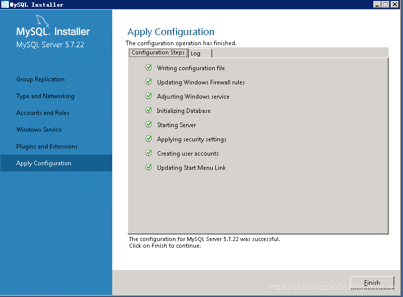Image resolution: width=403 pixels, height=297 pixels.
Task: Maximize the MySQL Installer window
Action: pyautogui.click(x=386, y=5)
